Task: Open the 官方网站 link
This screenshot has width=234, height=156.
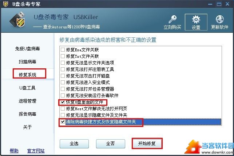Action: click(x=36, y=151)
